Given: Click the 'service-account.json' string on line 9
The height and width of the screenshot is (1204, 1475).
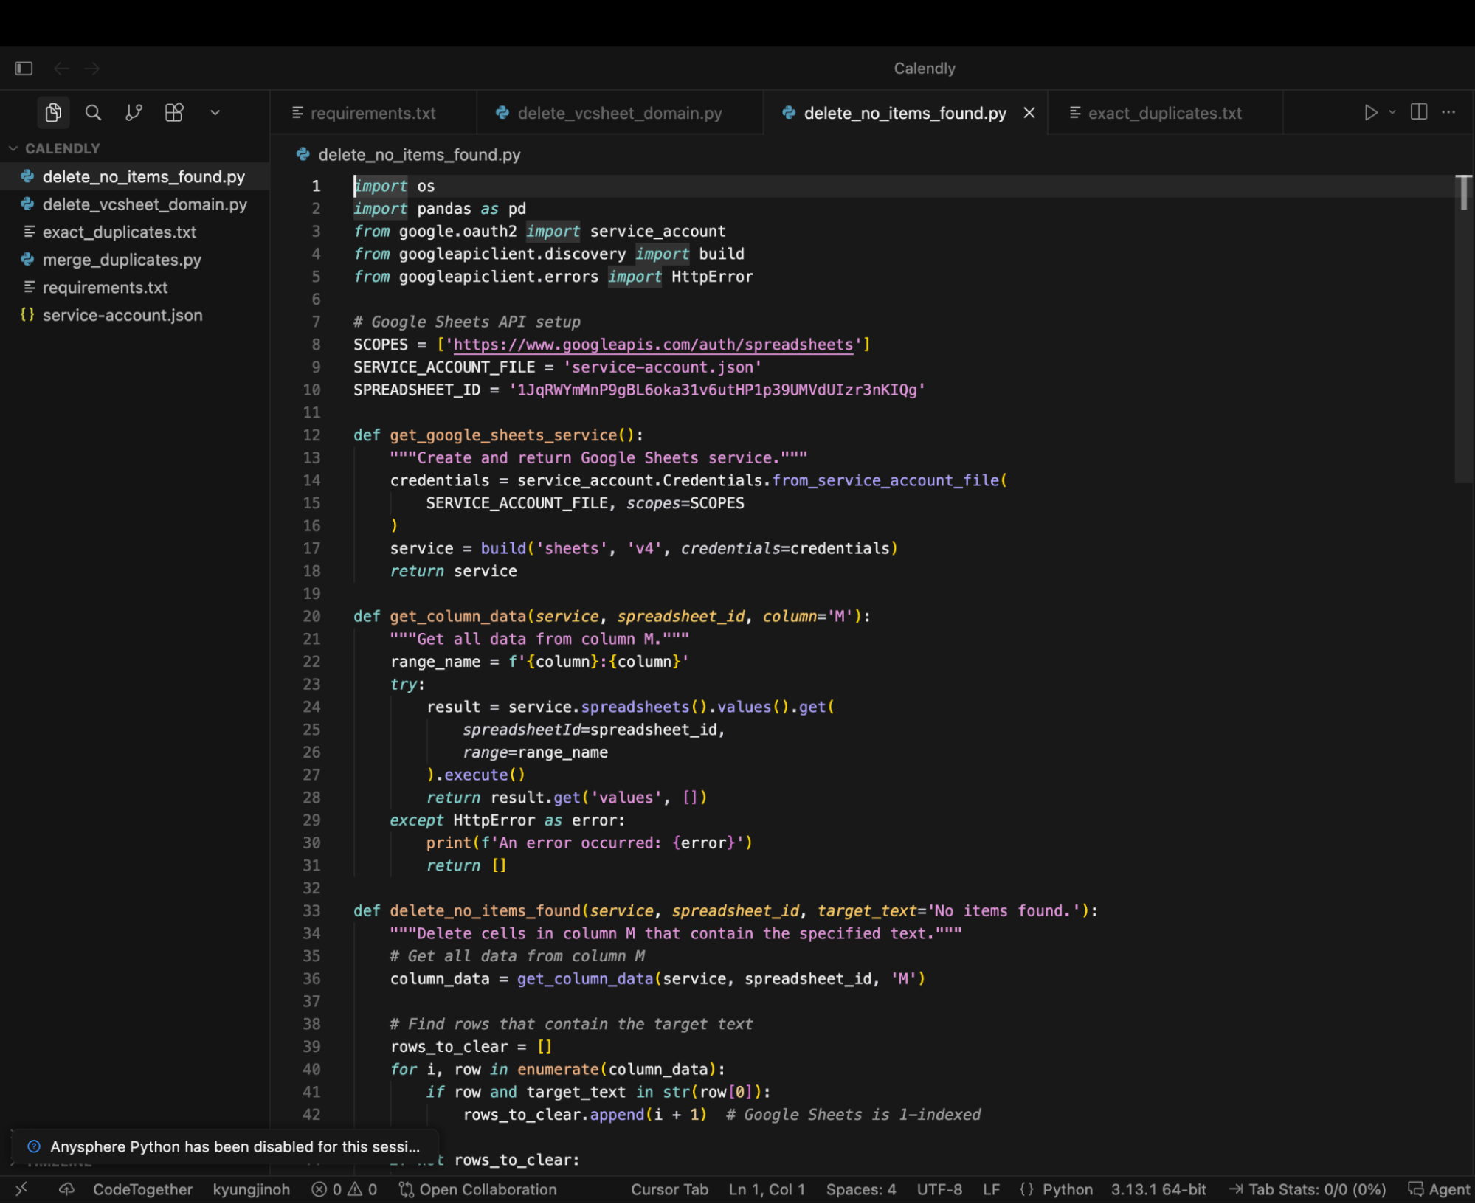Looking at the screenshot, I should click(x=663, y=367).
